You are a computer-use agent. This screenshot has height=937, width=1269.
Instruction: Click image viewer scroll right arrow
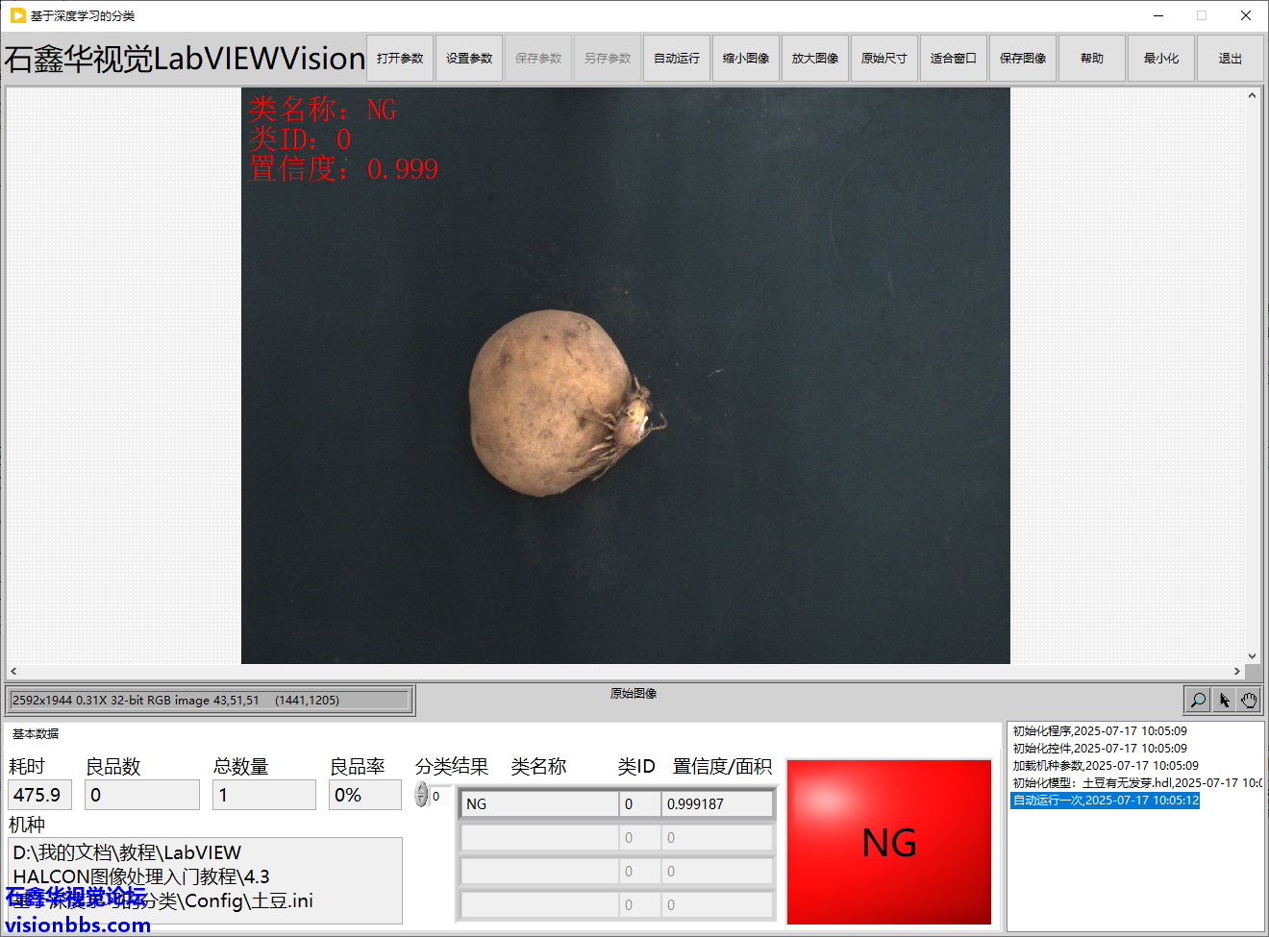(1237, 672)
